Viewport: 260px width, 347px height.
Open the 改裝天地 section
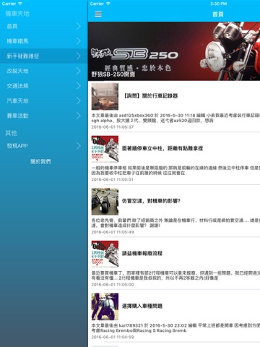tap(44, 71)
